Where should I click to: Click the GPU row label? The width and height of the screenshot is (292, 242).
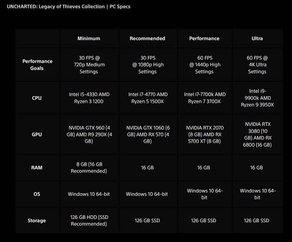coord(37,135)
